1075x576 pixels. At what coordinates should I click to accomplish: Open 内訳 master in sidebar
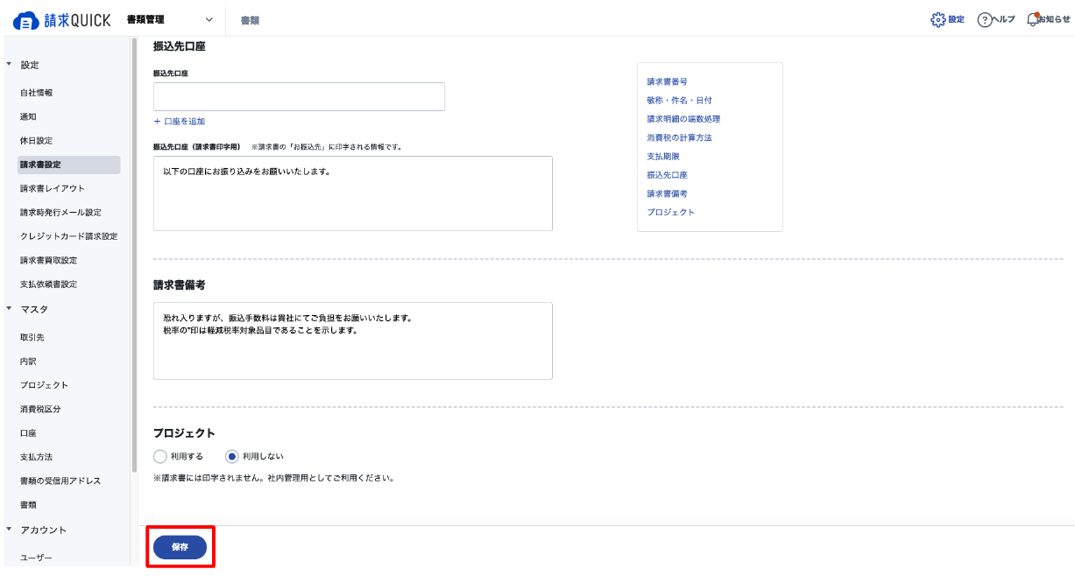28,361
